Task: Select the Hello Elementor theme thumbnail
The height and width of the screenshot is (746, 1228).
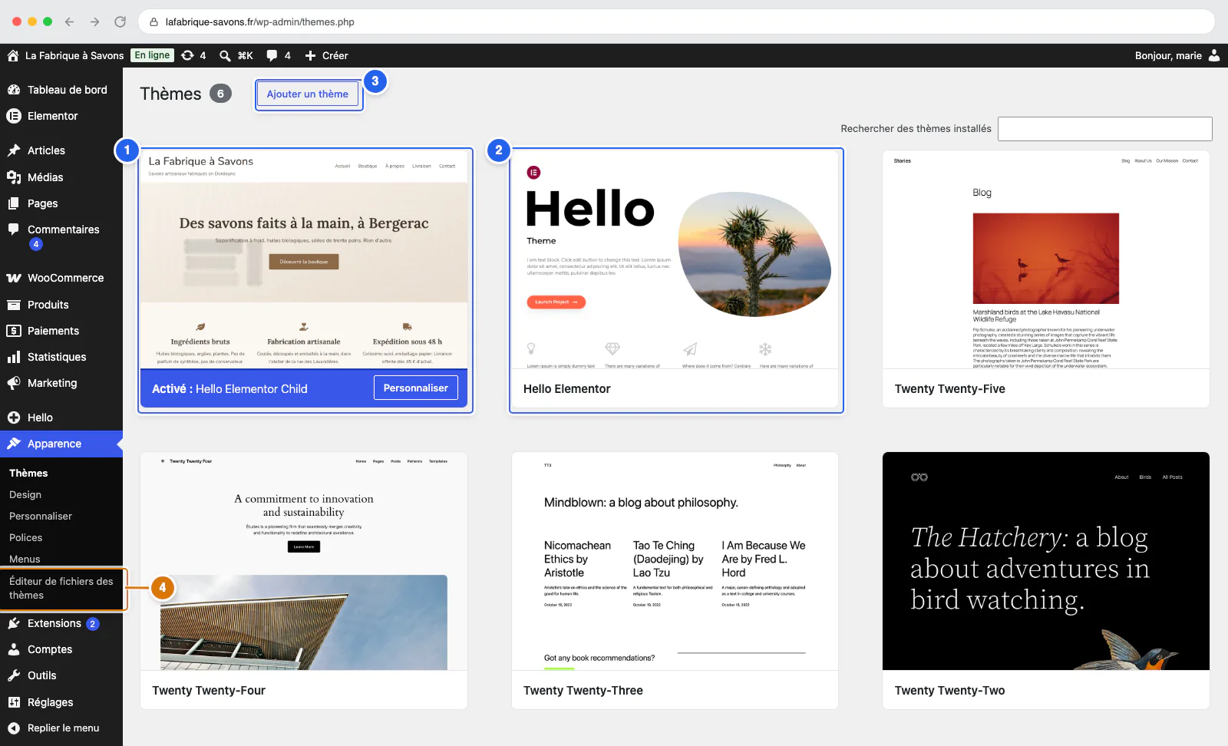Action: coord(675,259)
